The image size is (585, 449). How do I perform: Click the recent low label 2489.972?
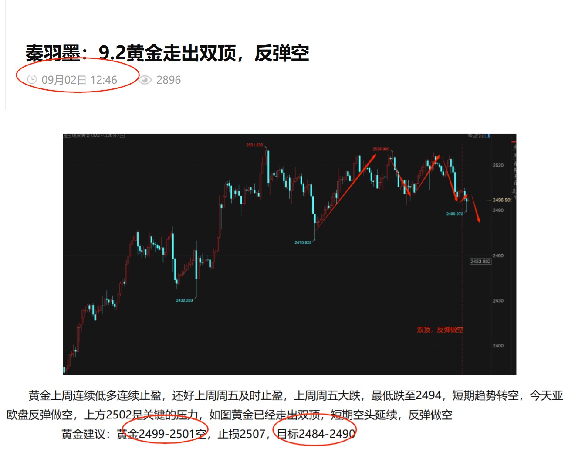[455, 214]
